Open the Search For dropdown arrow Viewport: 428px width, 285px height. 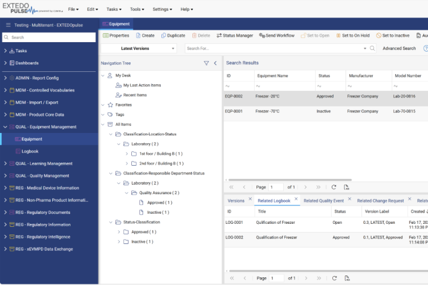tap(365, 48)
